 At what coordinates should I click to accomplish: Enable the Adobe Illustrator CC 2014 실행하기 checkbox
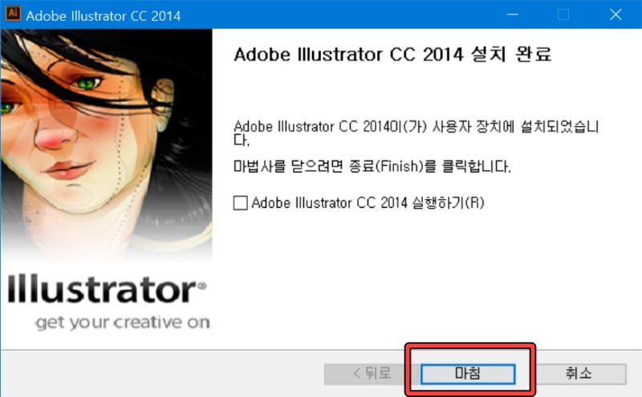[x=240, y=203]
